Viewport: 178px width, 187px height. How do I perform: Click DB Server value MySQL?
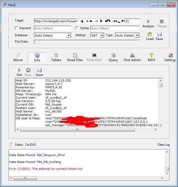pos(50,91)
